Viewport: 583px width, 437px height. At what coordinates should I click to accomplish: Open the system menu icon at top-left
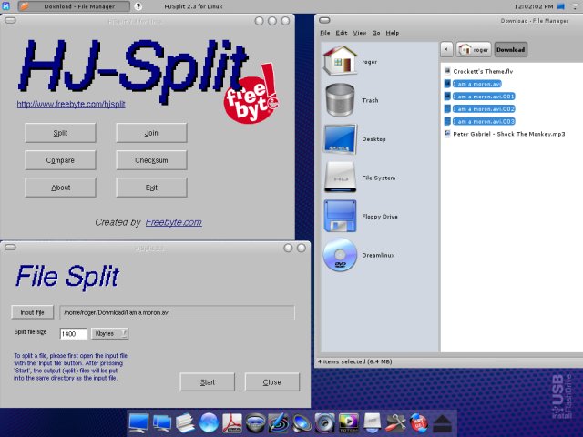(x=6, y=6)
